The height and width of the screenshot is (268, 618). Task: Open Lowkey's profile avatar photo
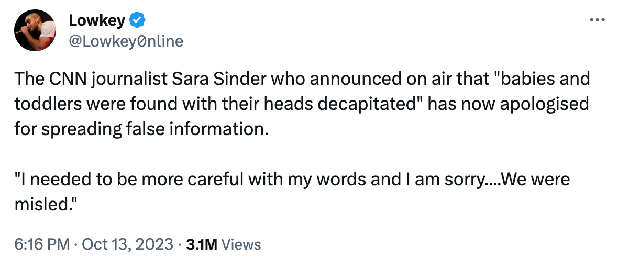tap(36, 30)
